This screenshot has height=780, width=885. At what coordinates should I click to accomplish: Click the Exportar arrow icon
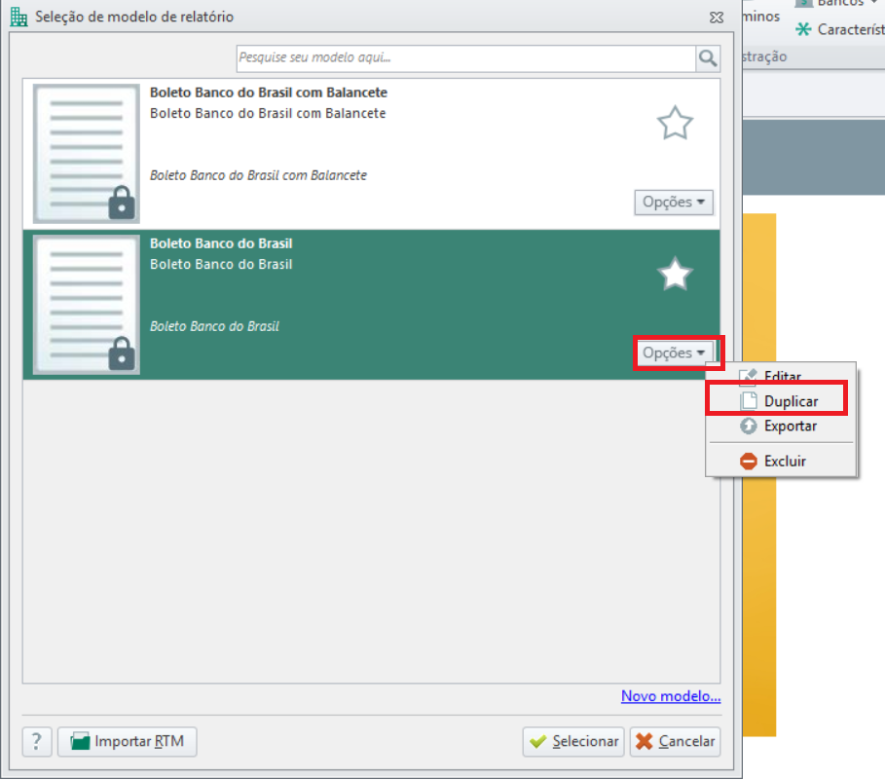click(x=749, y=427)
